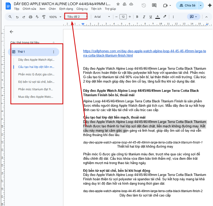Redo the last action
The image size is (213, 206).
(24, 17)
